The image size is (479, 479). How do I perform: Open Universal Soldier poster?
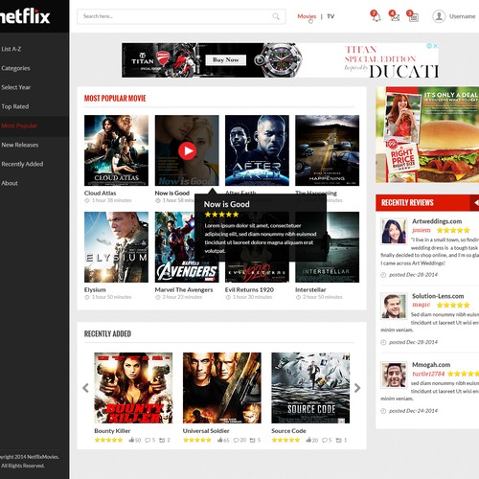pyautogui.click(x=222, y=388)
